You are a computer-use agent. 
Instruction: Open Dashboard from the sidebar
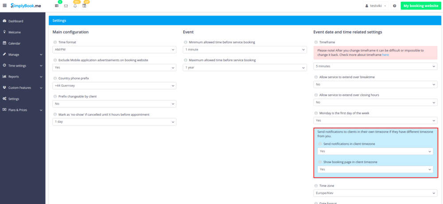coord(16,21)
